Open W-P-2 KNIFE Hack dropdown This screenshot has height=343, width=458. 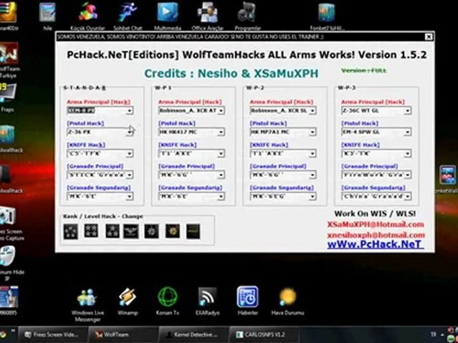(283, 153)
